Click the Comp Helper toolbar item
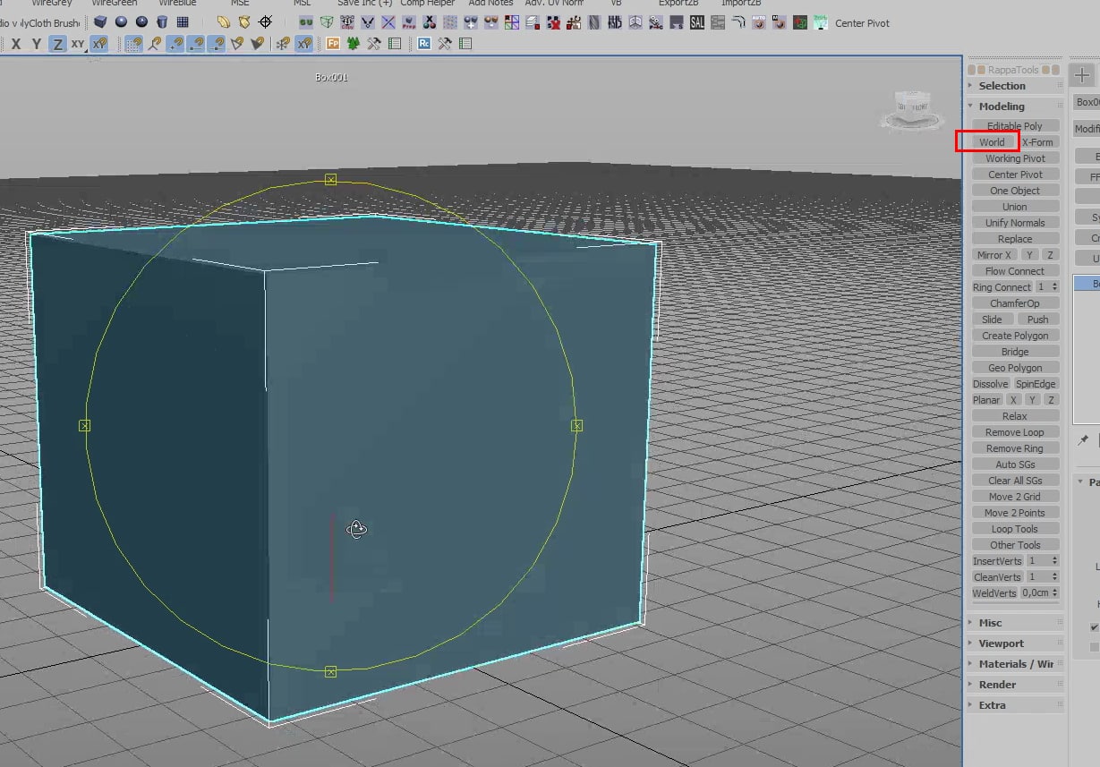 click(427, 4)
